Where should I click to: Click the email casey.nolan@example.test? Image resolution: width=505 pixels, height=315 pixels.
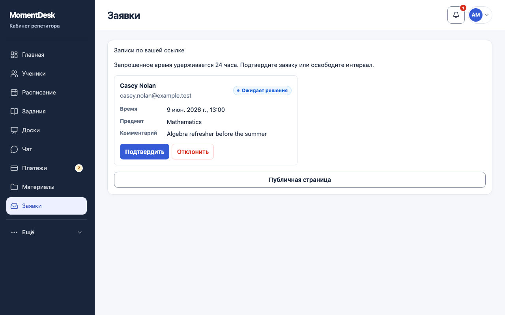point(155,96)
